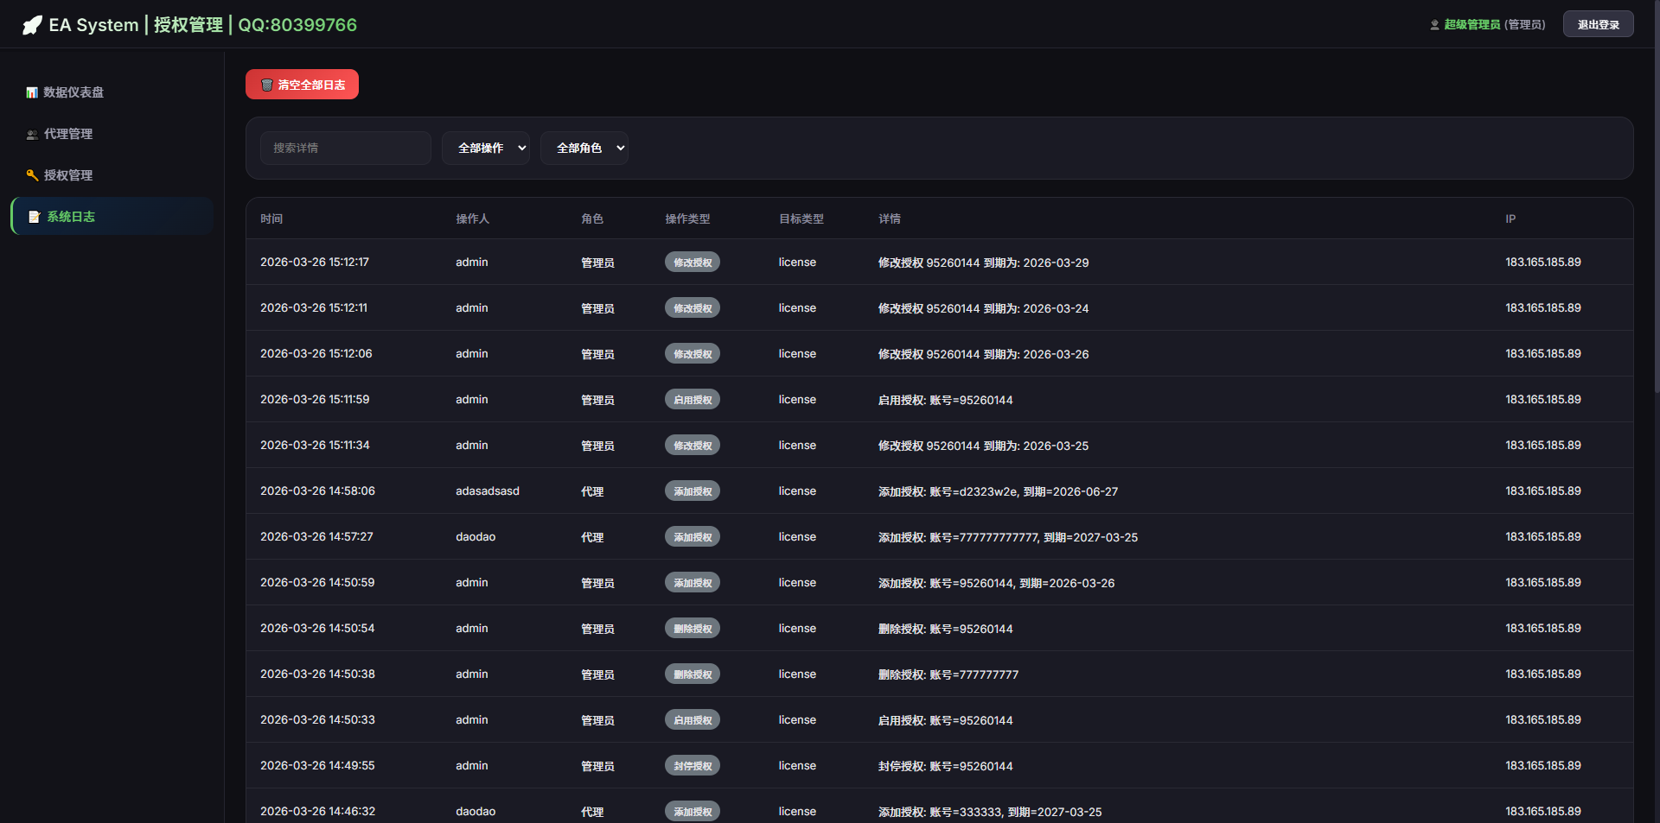This screenshot has width=1660, height=823.
Task: Click the detail 添加授权: 账号=333333
Action: [x=990, y=812]
